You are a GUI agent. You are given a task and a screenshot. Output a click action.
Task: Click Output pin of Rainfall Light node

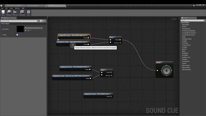pos(88,38)
